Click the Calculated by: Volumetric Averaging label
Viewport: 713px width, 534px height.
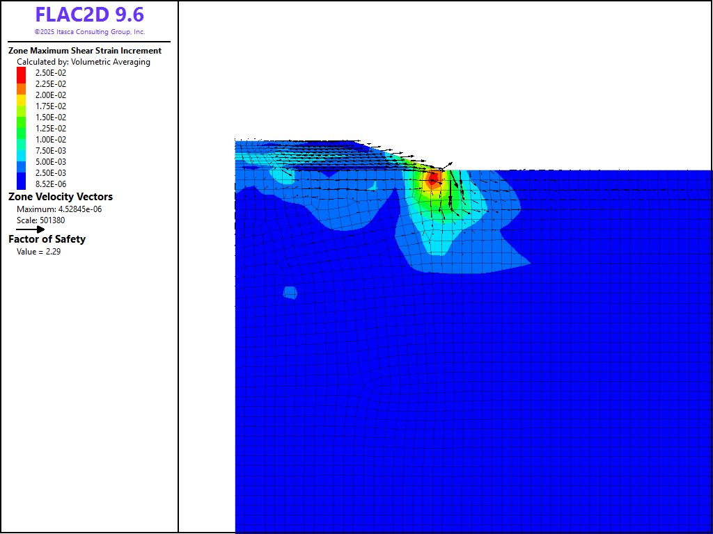(83, 62)
